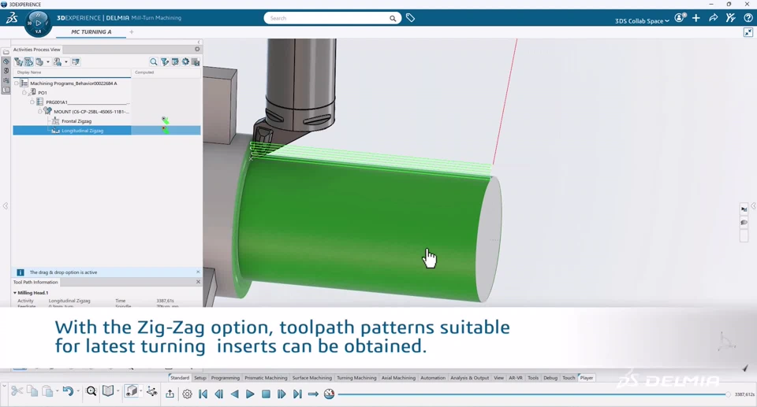Screen dimensions: 757x407
Task: Click the simulation options gear icon
Action: click(187, 394)
